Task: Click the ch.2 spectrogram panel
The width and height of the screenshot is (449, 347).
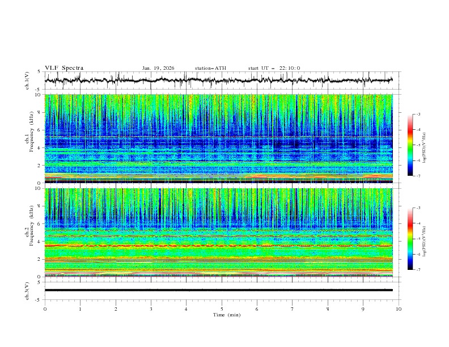Action: 219,232
